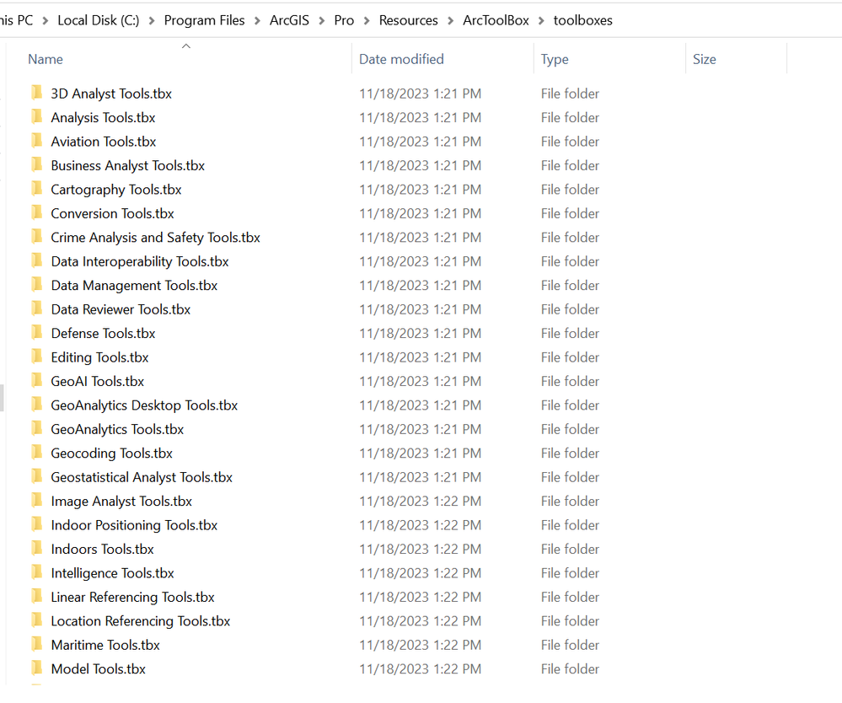842x703 pixels.
Task: Sort files by Name column header
Action: pos(46,59)
